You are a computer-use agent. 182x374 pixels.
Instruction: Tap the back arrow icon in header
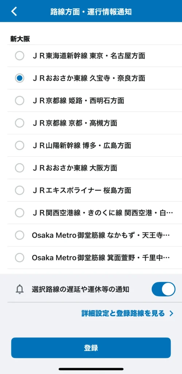point(14,11)
